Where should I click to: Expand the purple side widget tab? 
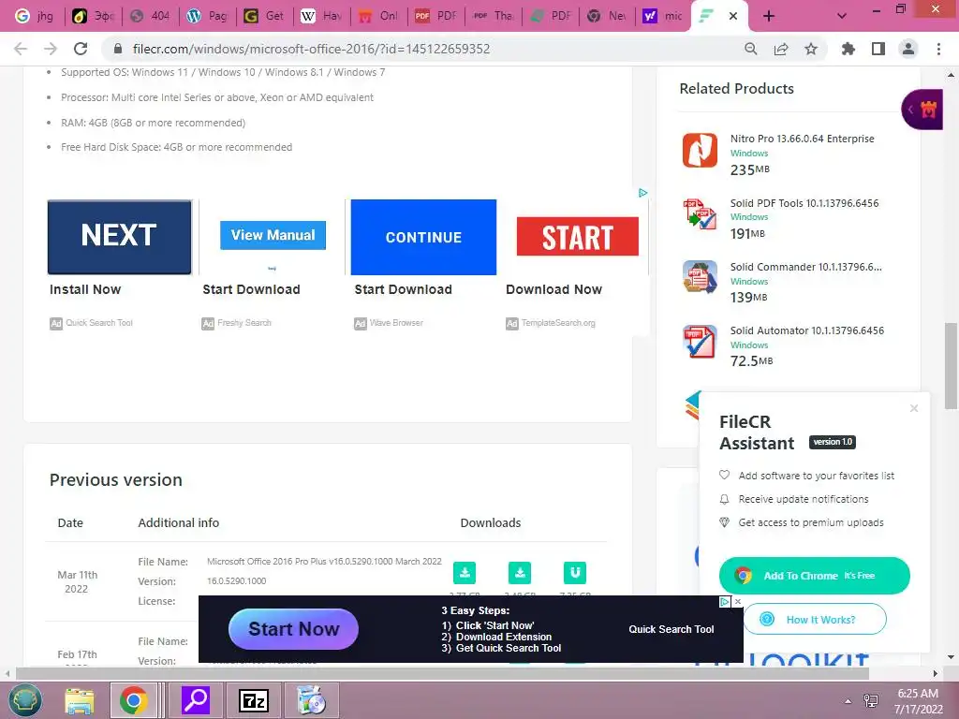pyautogui.click(x=922, y=110)
